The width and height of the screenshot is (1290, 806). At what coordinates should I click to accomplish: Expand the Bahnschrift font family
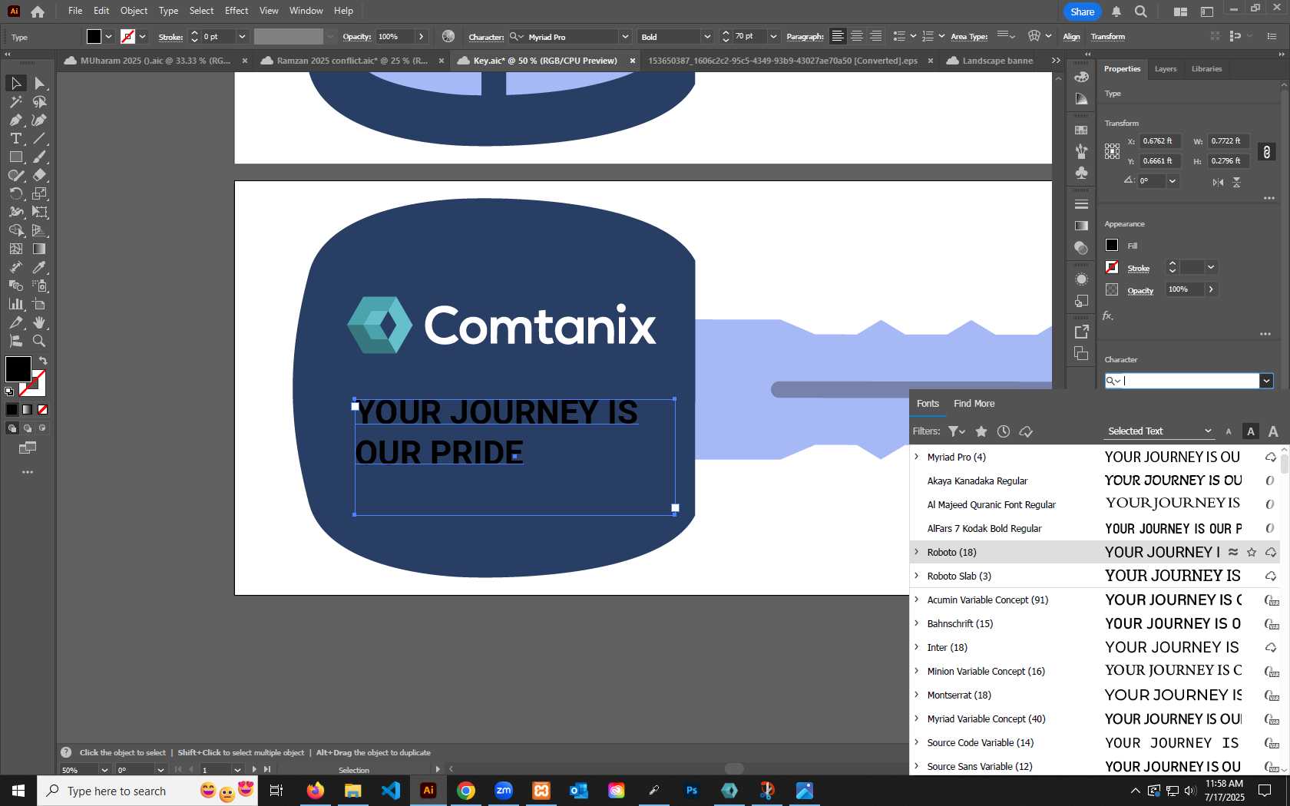pyautogui.click(x=916, y=623)
